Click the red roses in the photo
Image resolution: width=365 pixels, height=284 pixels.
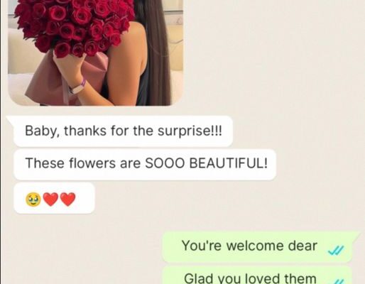(x=73, y=25)
